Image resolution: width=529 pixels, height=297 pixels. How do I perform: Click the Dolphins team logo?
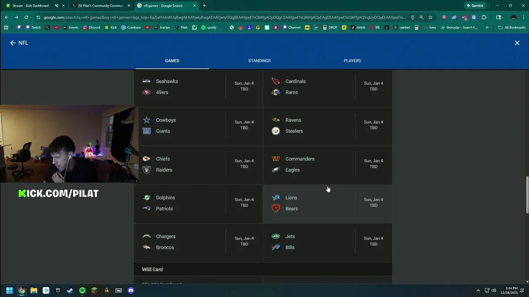(x=146, y=198)
